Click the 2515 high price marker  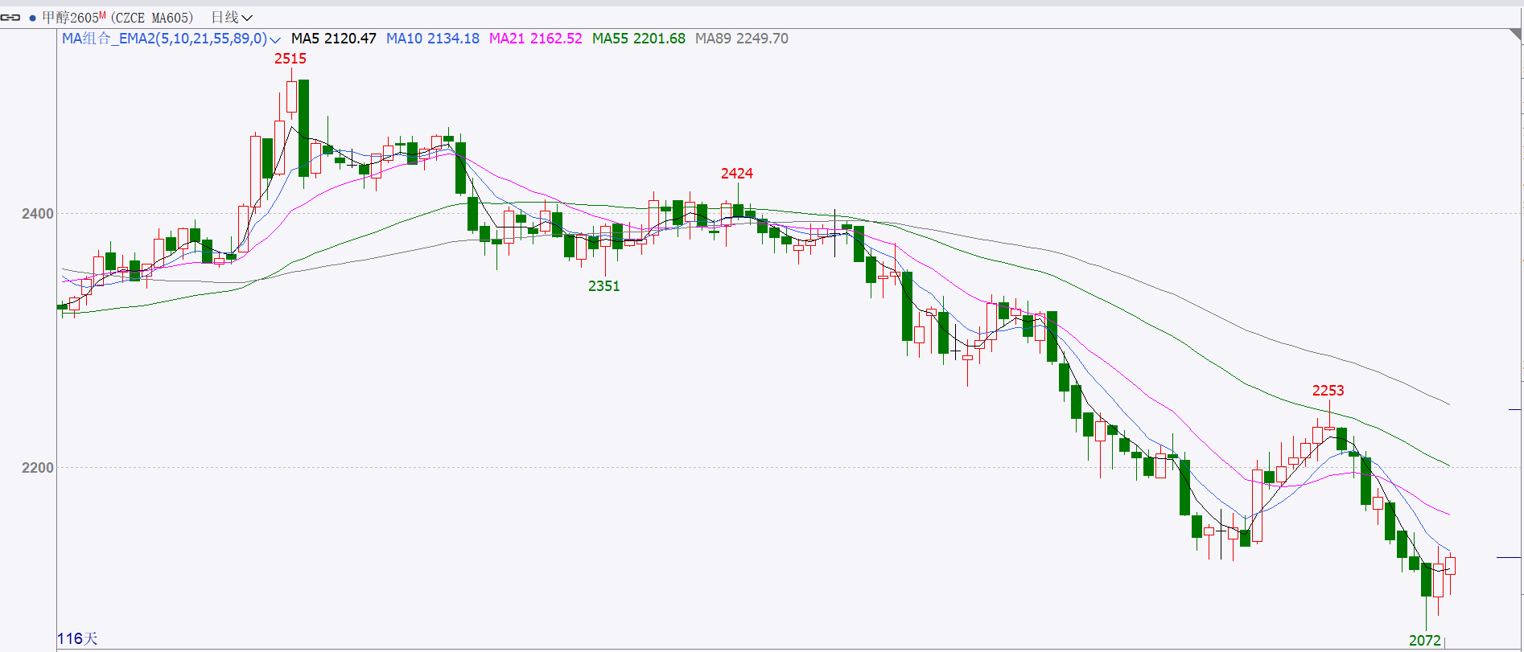tap(290, 59)
